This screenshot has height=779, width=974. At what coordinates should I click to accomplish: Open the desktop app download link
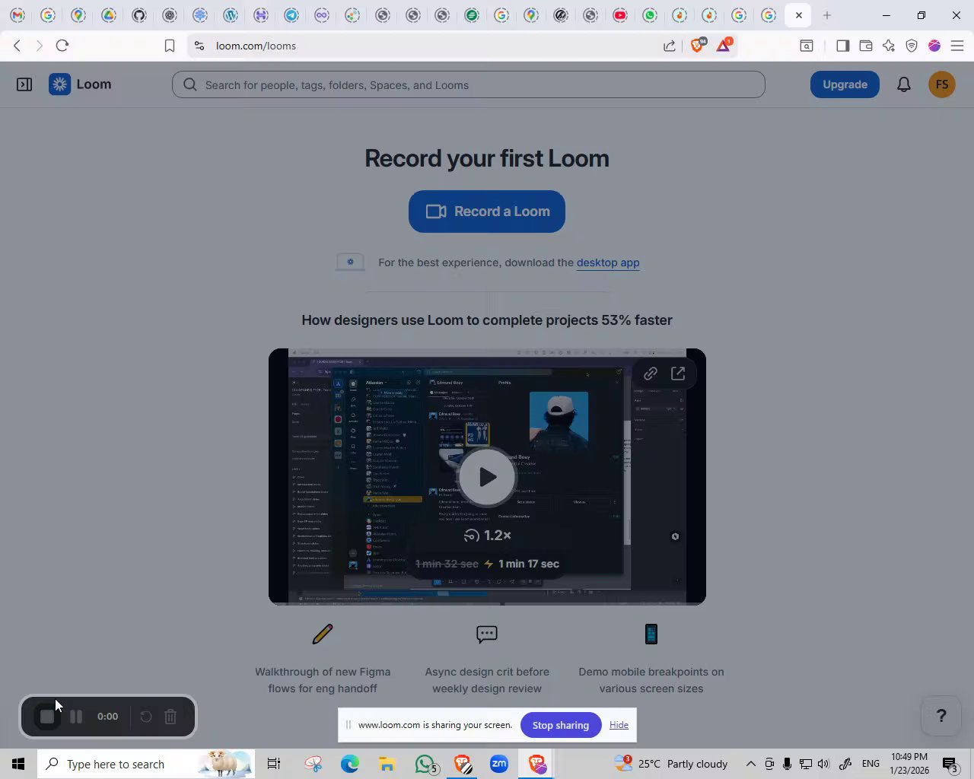pos(608,262)
